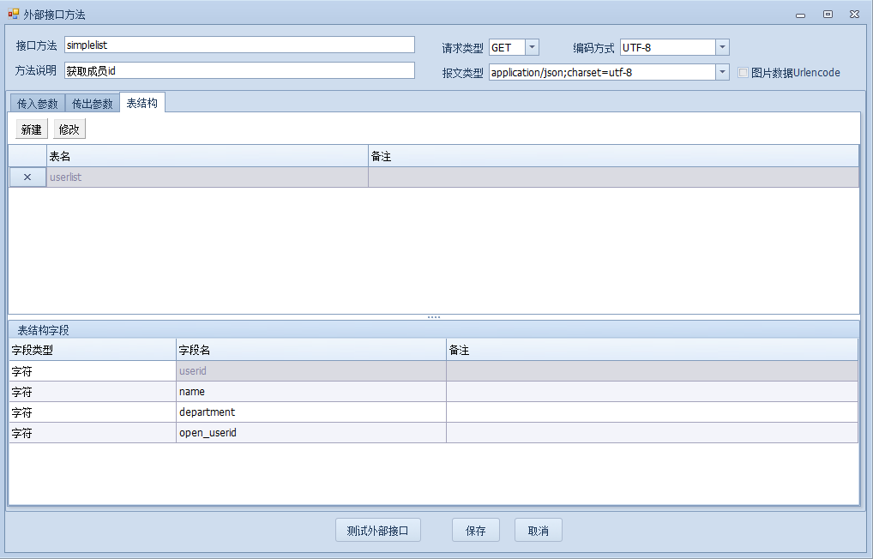Select the department field name cell
Viewport: 873px width, 559px height.
[x=310, y=412]
